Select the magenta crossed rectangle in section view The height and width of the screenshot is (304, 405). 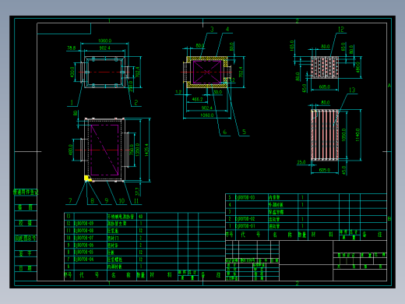click(207, 72)
